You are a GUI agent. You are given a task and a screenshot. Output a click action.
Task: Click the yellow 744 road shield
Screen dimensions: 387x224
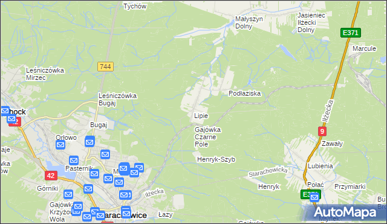[105, 67]
